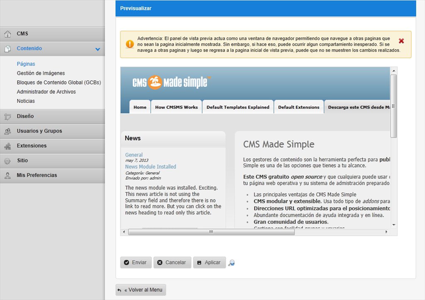Open the Mis Preferencias section
The width and height of the screenshot is (425, 300).
(x=52, y=176)
